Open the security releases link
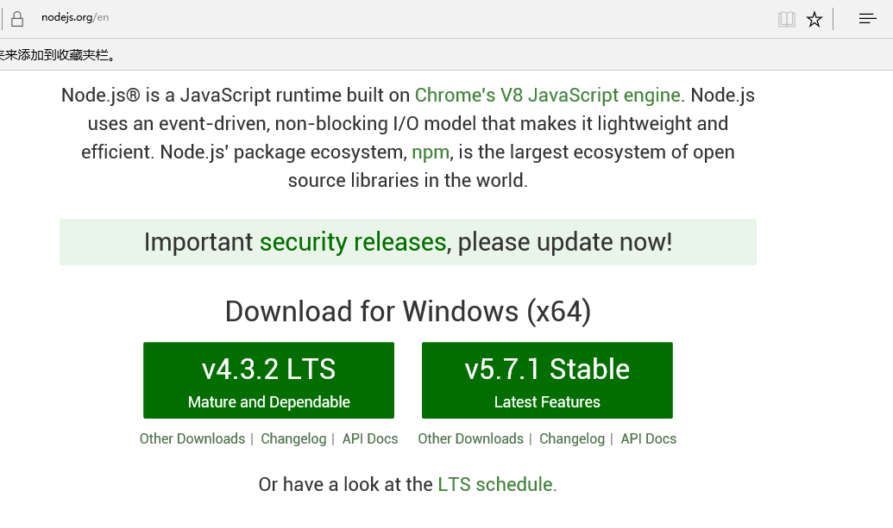 [353, 242]
